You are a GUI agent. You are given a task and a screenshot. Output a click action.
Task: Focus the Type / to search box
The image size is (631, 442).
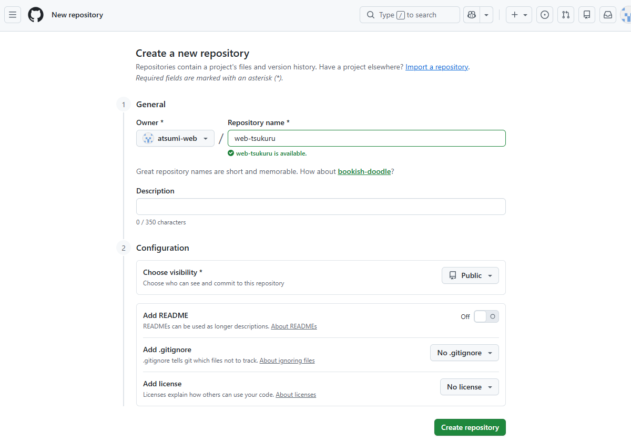(x=410, y=15)
